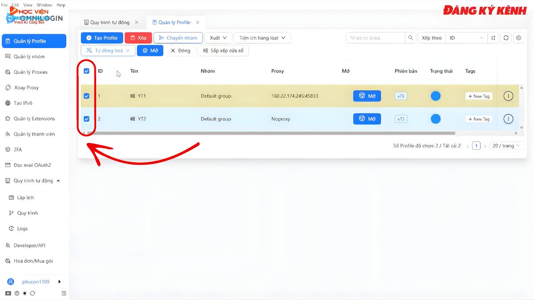The image size is (534, 300).
Task: Uncheck the select-all checkbox in table header
Action: [x=87, y=71]
